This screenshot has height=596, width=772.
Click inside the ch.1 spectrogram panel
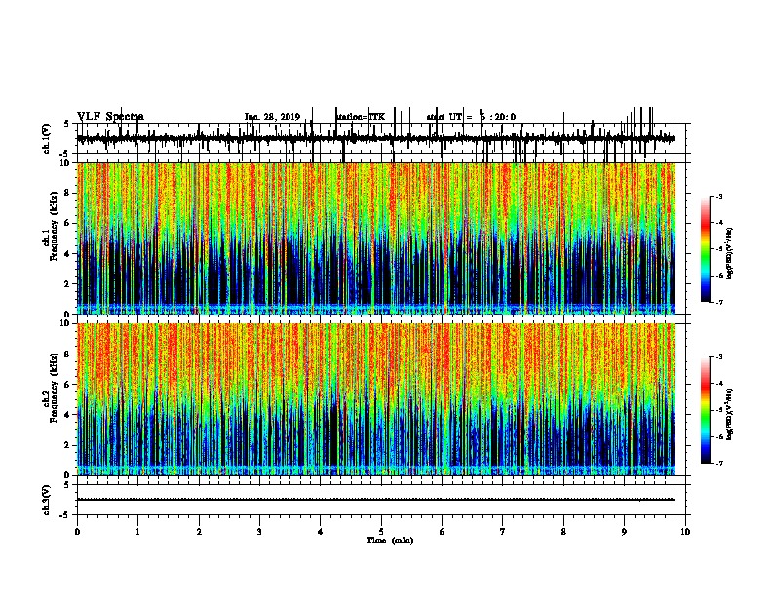pos(376,238)
